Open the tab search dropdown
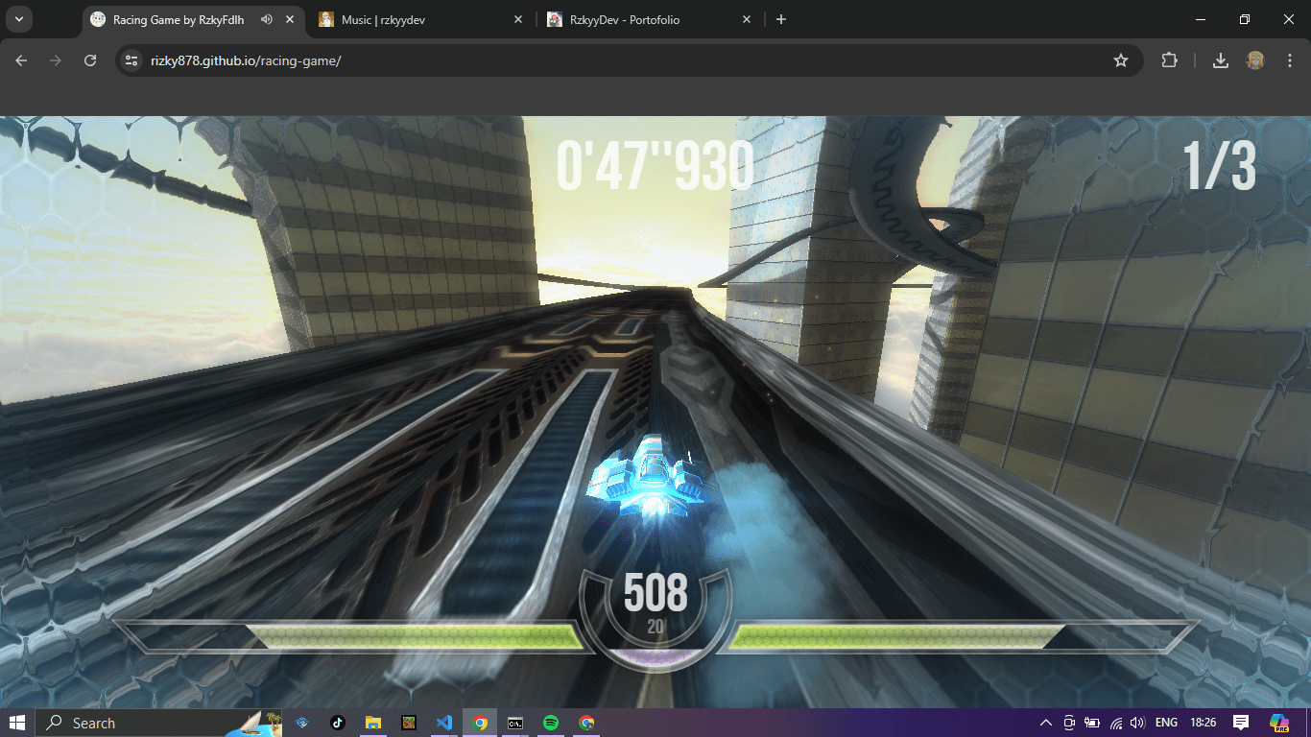The image size is (1311, 737). click(x=18, y=19)
